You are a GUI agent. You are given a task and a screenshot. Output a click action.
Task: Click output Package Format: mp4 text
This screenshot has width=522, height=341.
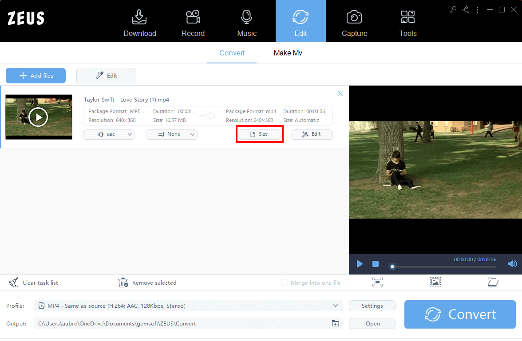[x=251, y=111]
